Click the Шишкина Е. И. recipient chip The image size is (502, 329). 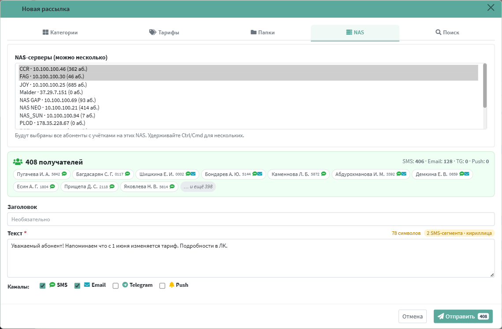(x=167, y=174)
